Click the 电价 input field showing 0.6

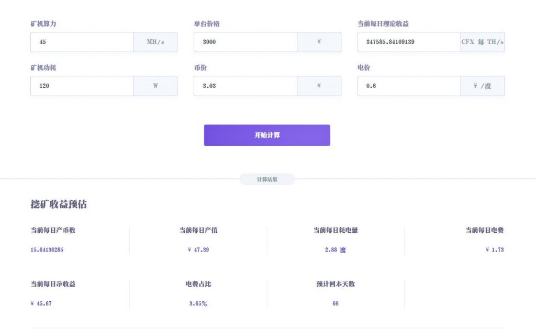[x=409, y=86]
